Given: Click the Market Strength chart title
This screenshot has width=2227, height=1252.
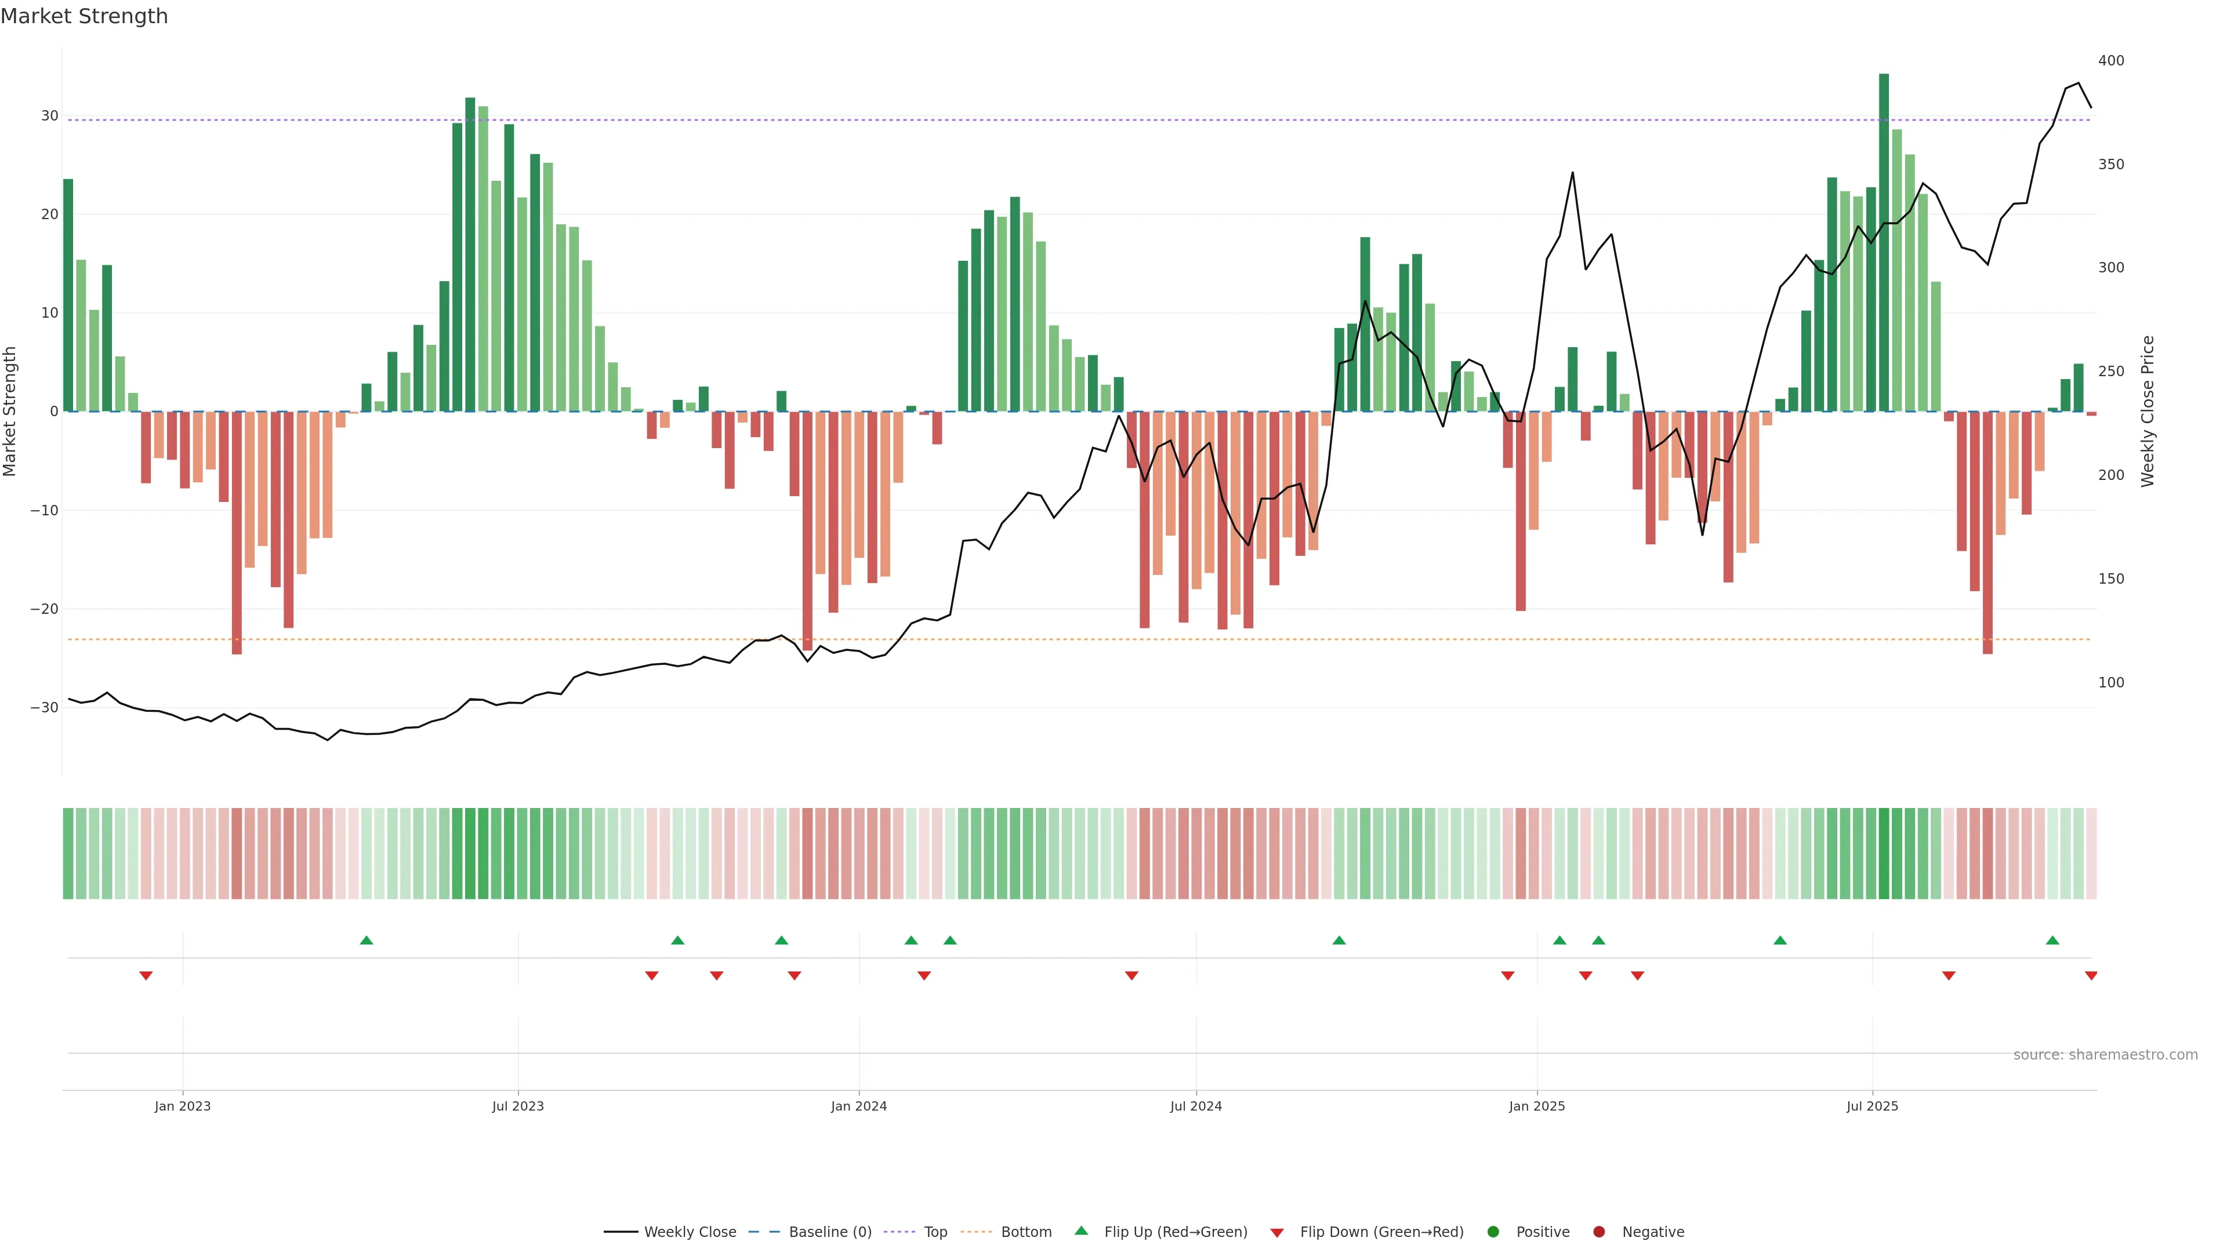Looking at the screenshot, I should [84, 16].
